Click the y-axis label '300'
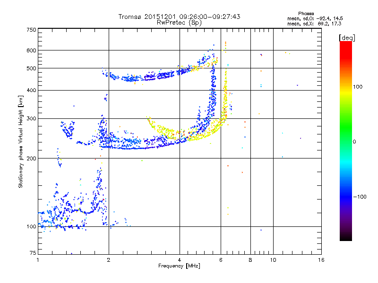 31,119
